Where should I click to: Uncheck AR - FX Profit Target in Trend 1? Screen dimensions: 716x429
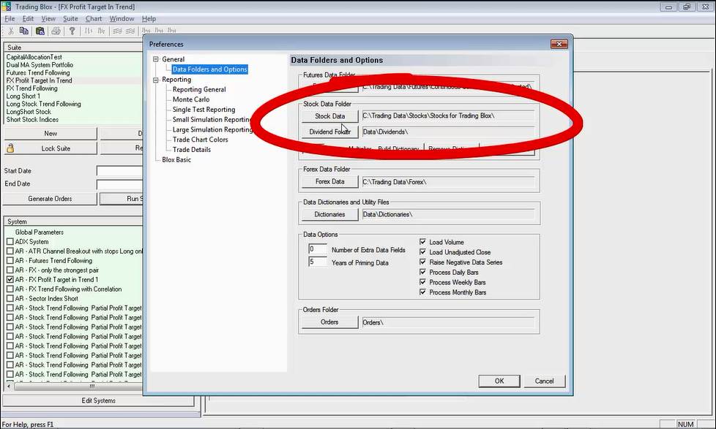click(10, 279)
